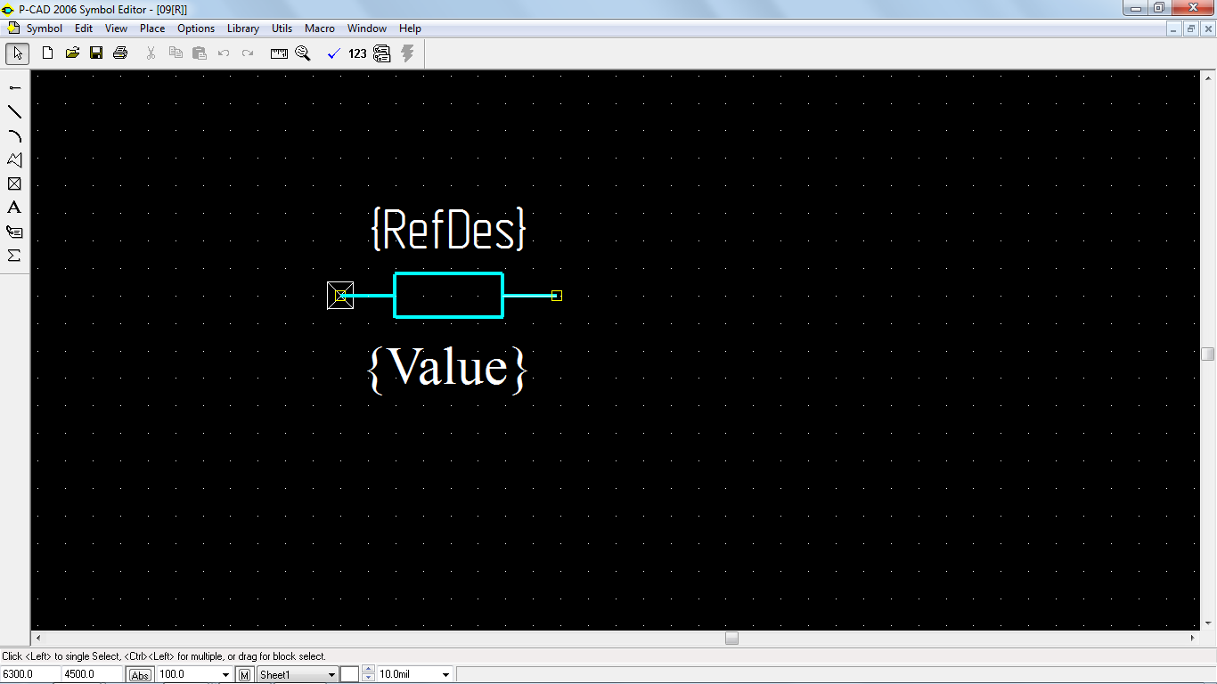Expand the Sheet1 dropdown
Screen dimensions: 1217x684
click(x=331, y=675)
